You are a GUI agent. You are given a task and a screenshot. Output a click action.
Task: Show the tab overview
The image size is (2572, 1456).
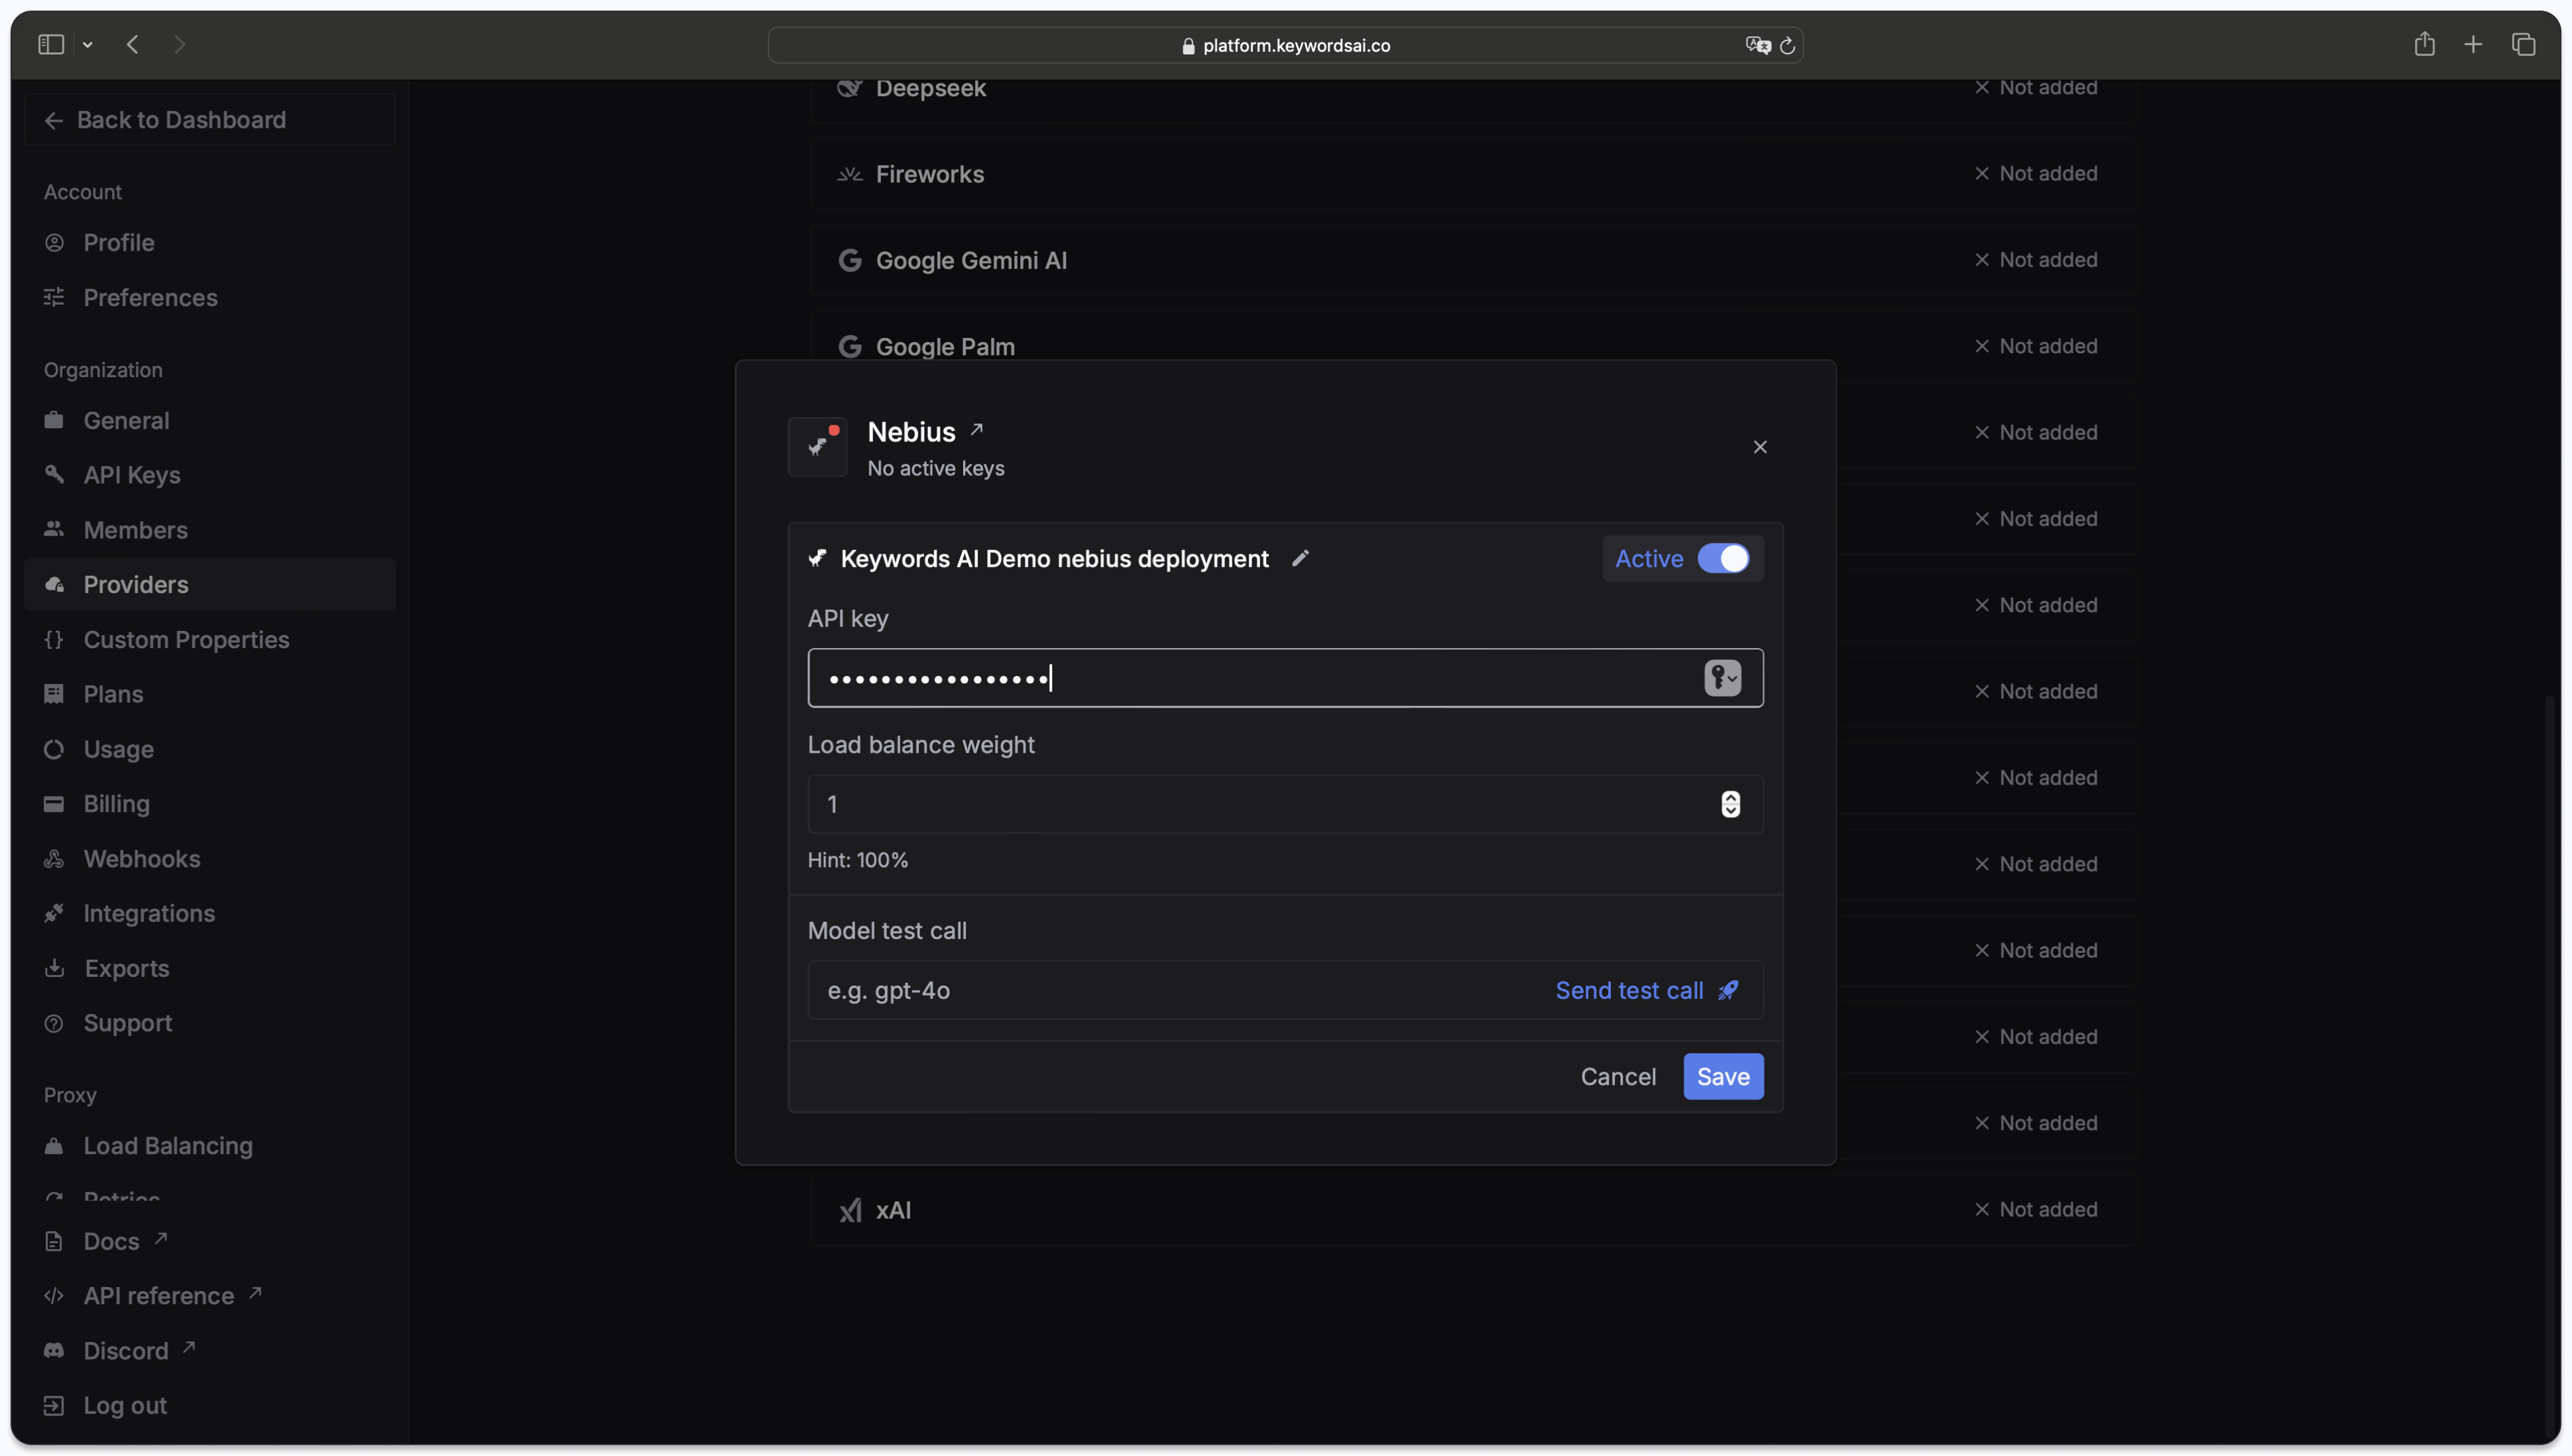2523,44
